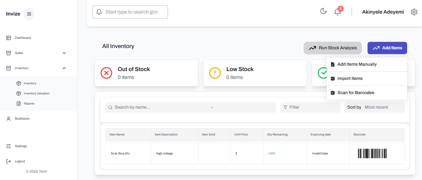
Task: Expand the Sales submenu chevron
Action: (64, 53)
